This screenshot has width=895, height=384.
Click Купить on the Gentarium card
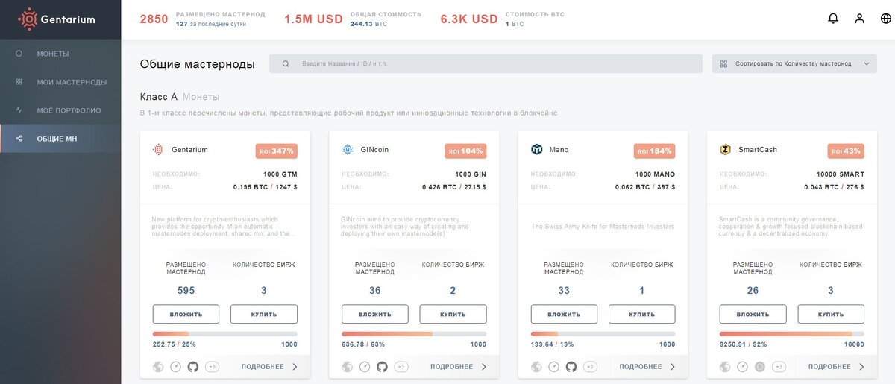tap(264, 314)
